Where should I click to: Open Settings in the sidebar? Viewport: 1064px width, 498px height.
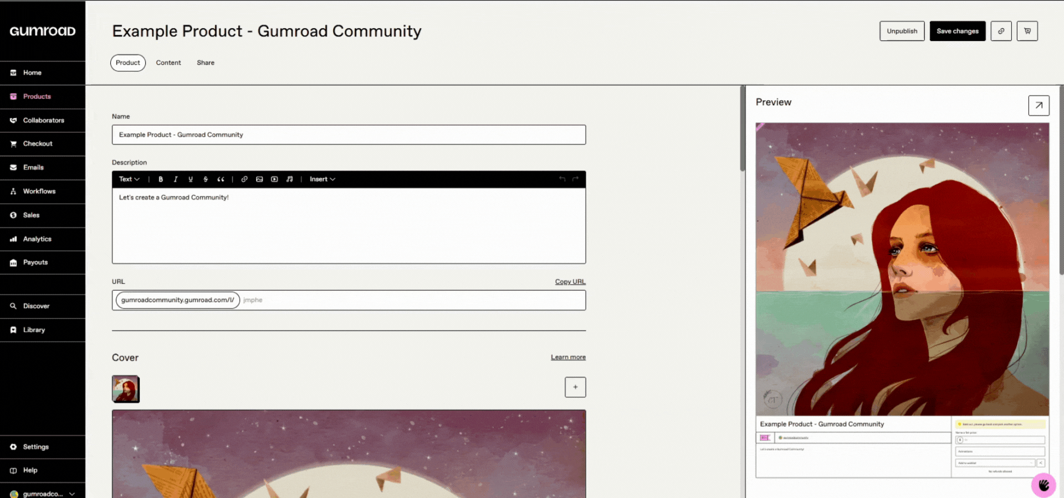coord(43,447)
